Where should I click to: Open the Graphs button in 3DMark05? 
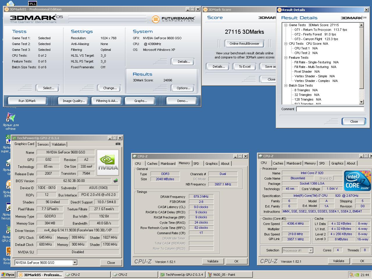141,101
